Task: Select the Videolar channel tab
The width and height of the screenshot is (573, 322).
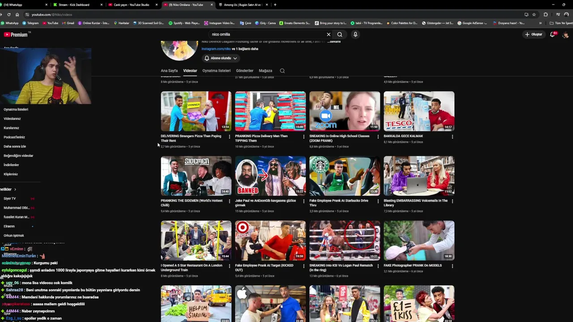Action: coord(190,71)
